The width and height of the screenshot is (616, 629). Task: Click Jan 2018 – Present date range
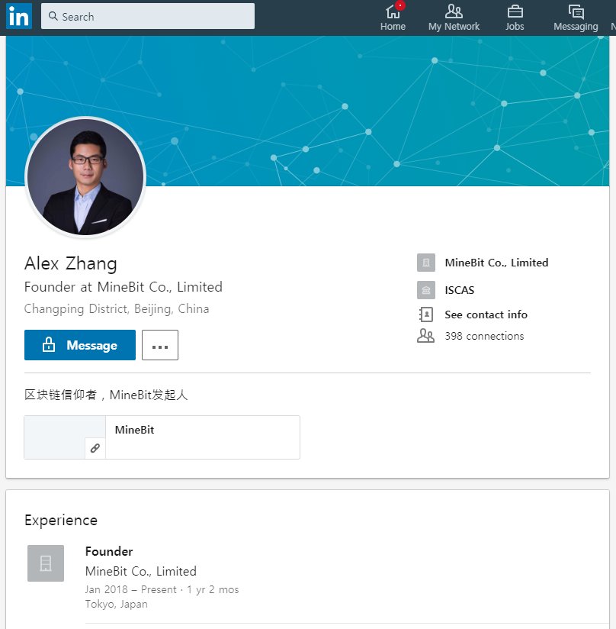(x=130, y=589)
